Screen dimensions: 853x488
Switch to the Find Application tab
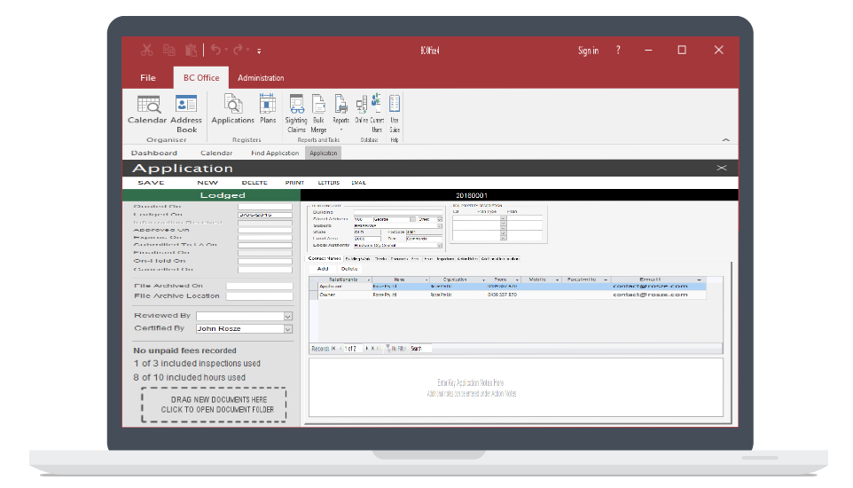tap(275, 153)
